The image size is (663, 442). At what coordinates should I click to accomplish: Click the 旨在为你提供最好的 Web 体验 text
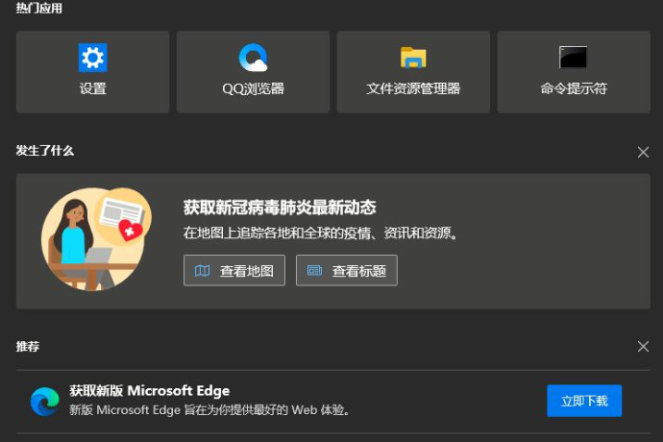(x=266, y=410)
